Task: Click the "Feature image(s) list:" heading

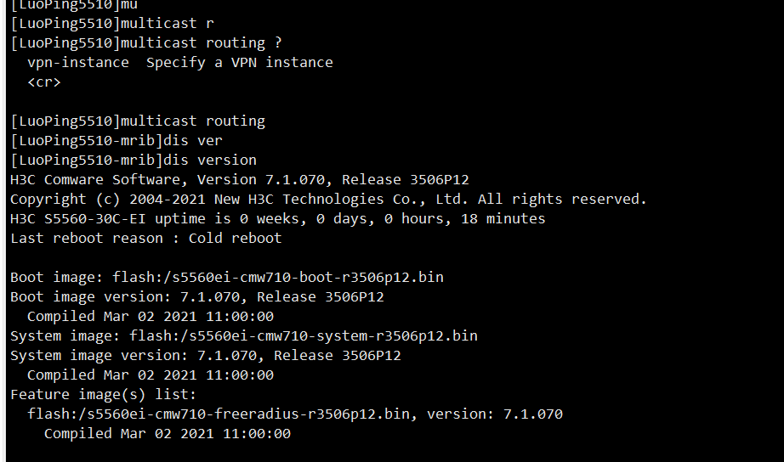Action: coord(104,394)
